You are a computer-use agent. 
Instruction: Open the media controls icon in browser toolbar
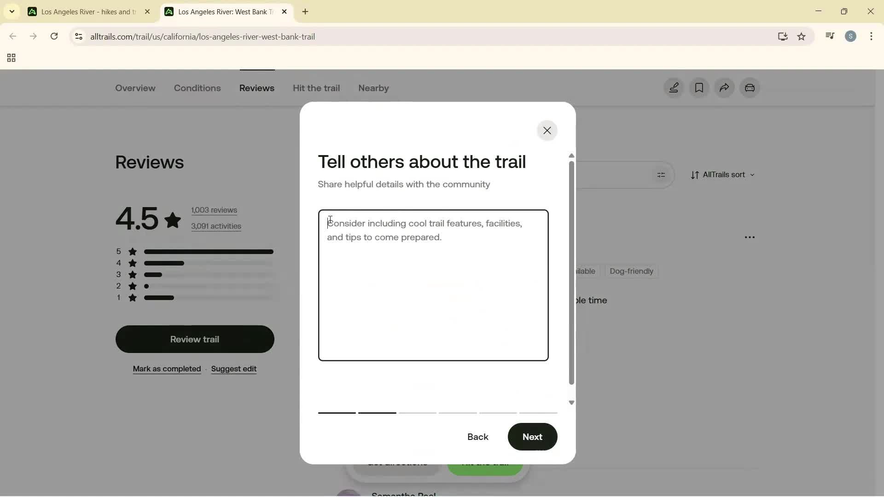(x=830, y=36)
